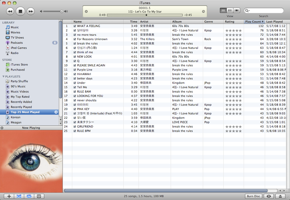Click the Add playlist plus button
Viewport: 290px width, 200px height.
pyautogui.click(x=9, y=196)
